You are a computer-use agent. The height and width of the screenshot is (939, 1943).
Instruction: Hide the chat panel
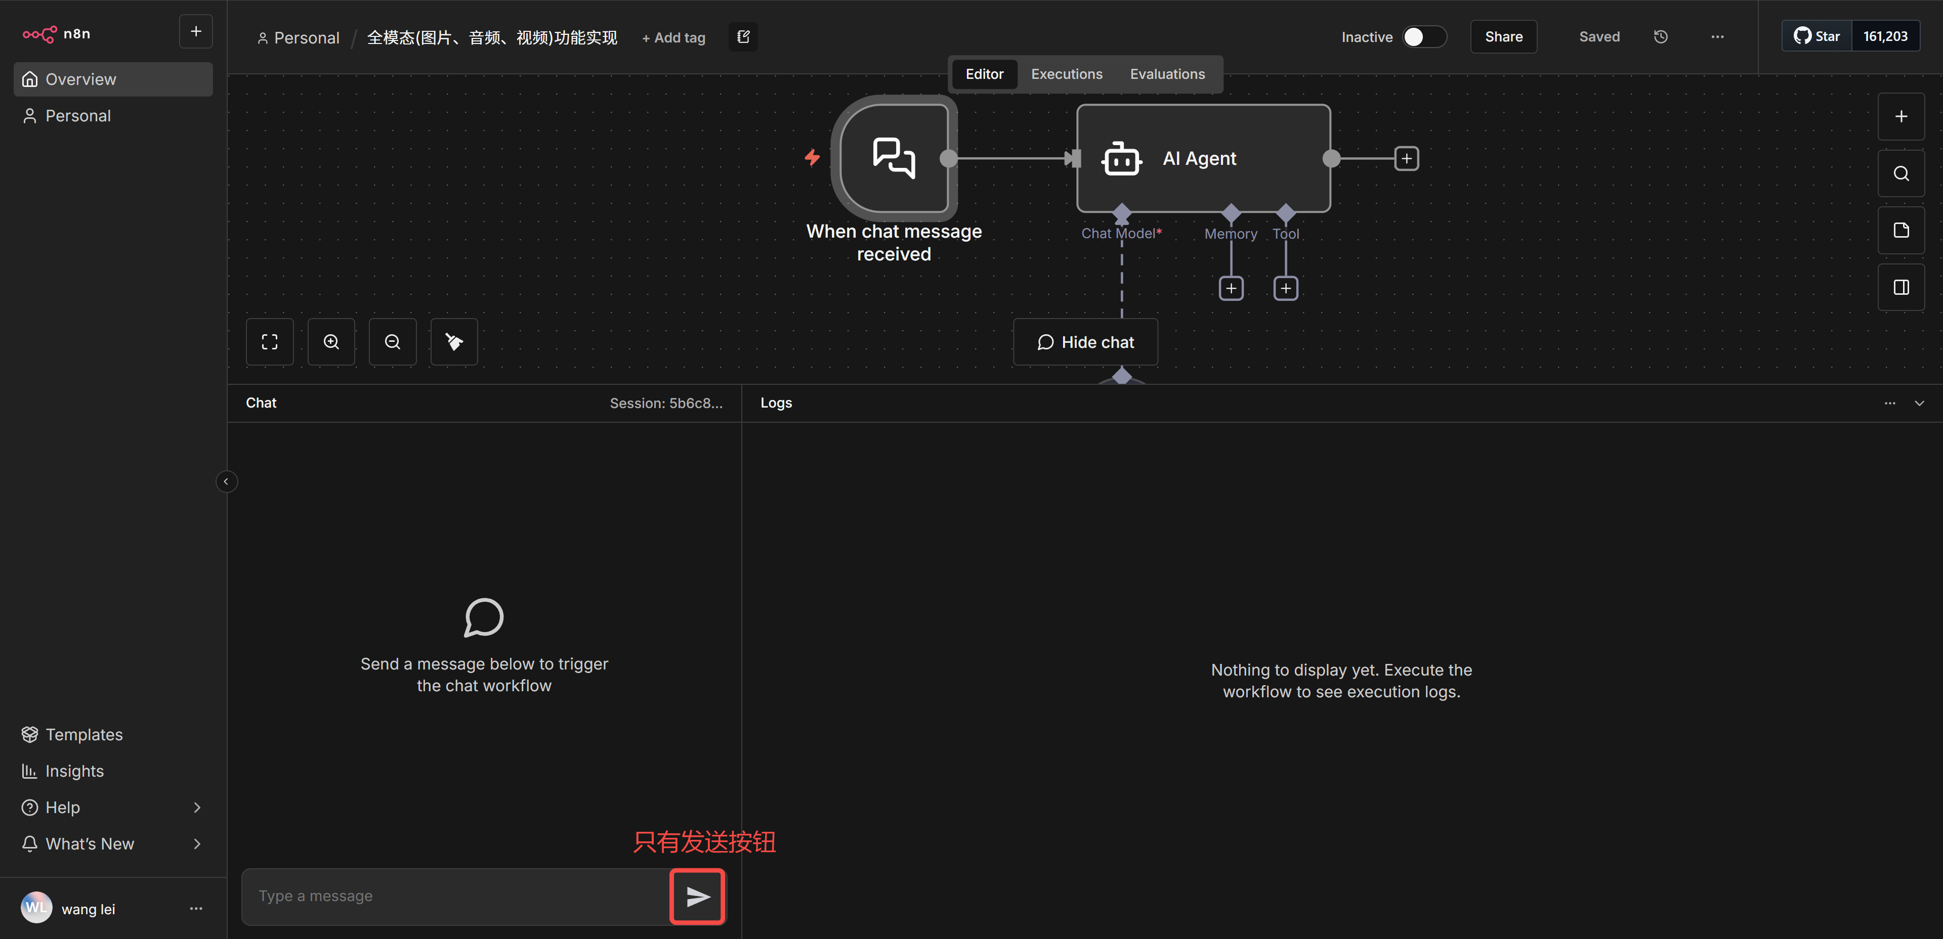pyautogui.click(x=1085, y=342)
